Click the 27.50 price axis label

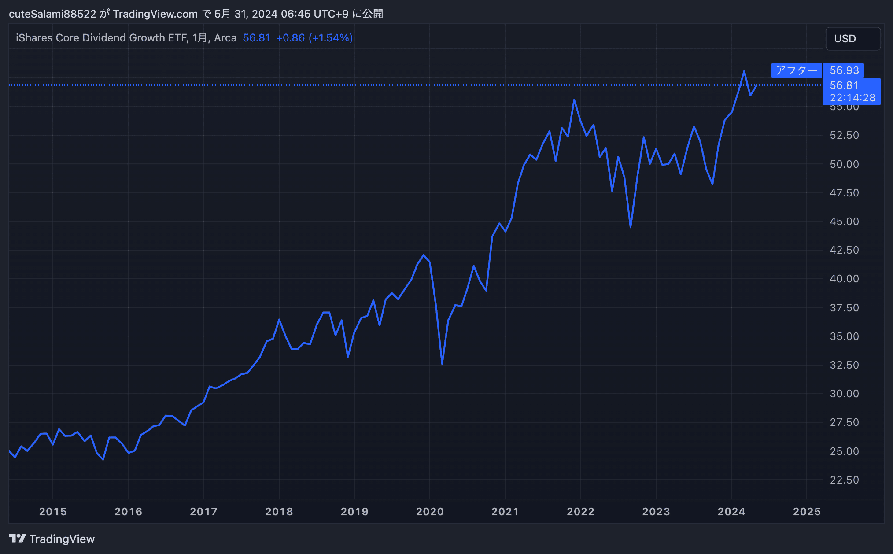(844, 422)
